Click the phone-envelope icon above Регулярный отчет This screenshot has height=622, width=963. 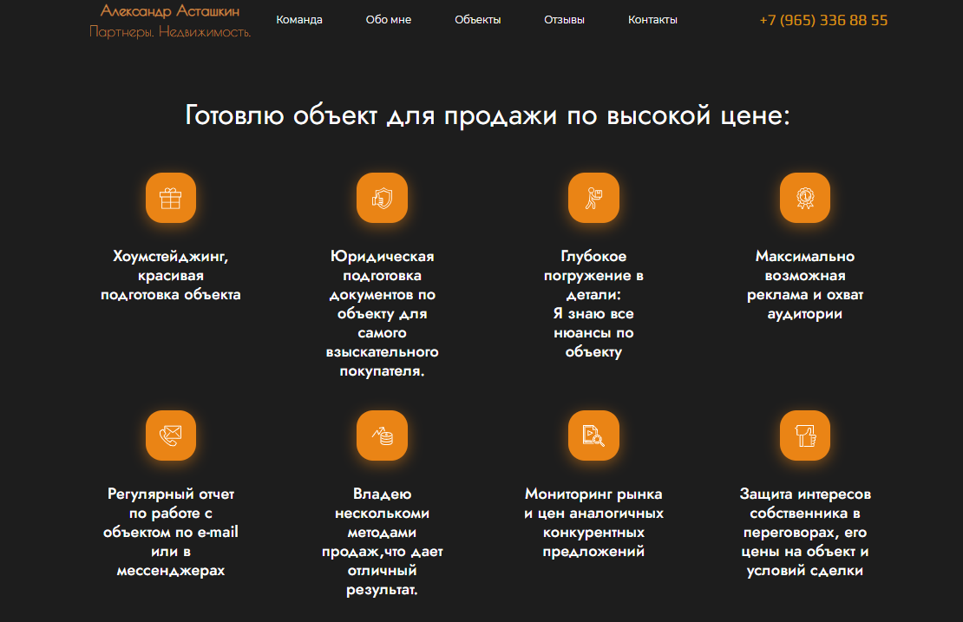coord(171,435)
